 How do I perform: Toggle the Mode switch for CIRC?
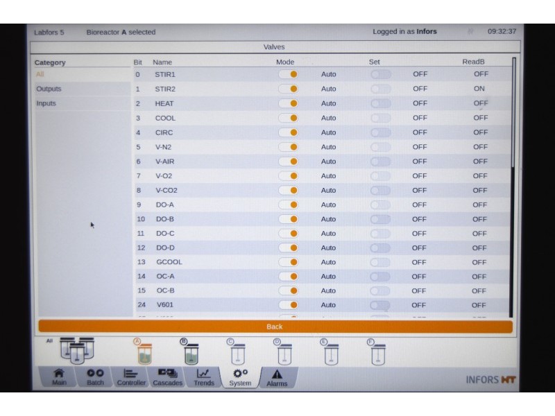(x=288, y=132)
